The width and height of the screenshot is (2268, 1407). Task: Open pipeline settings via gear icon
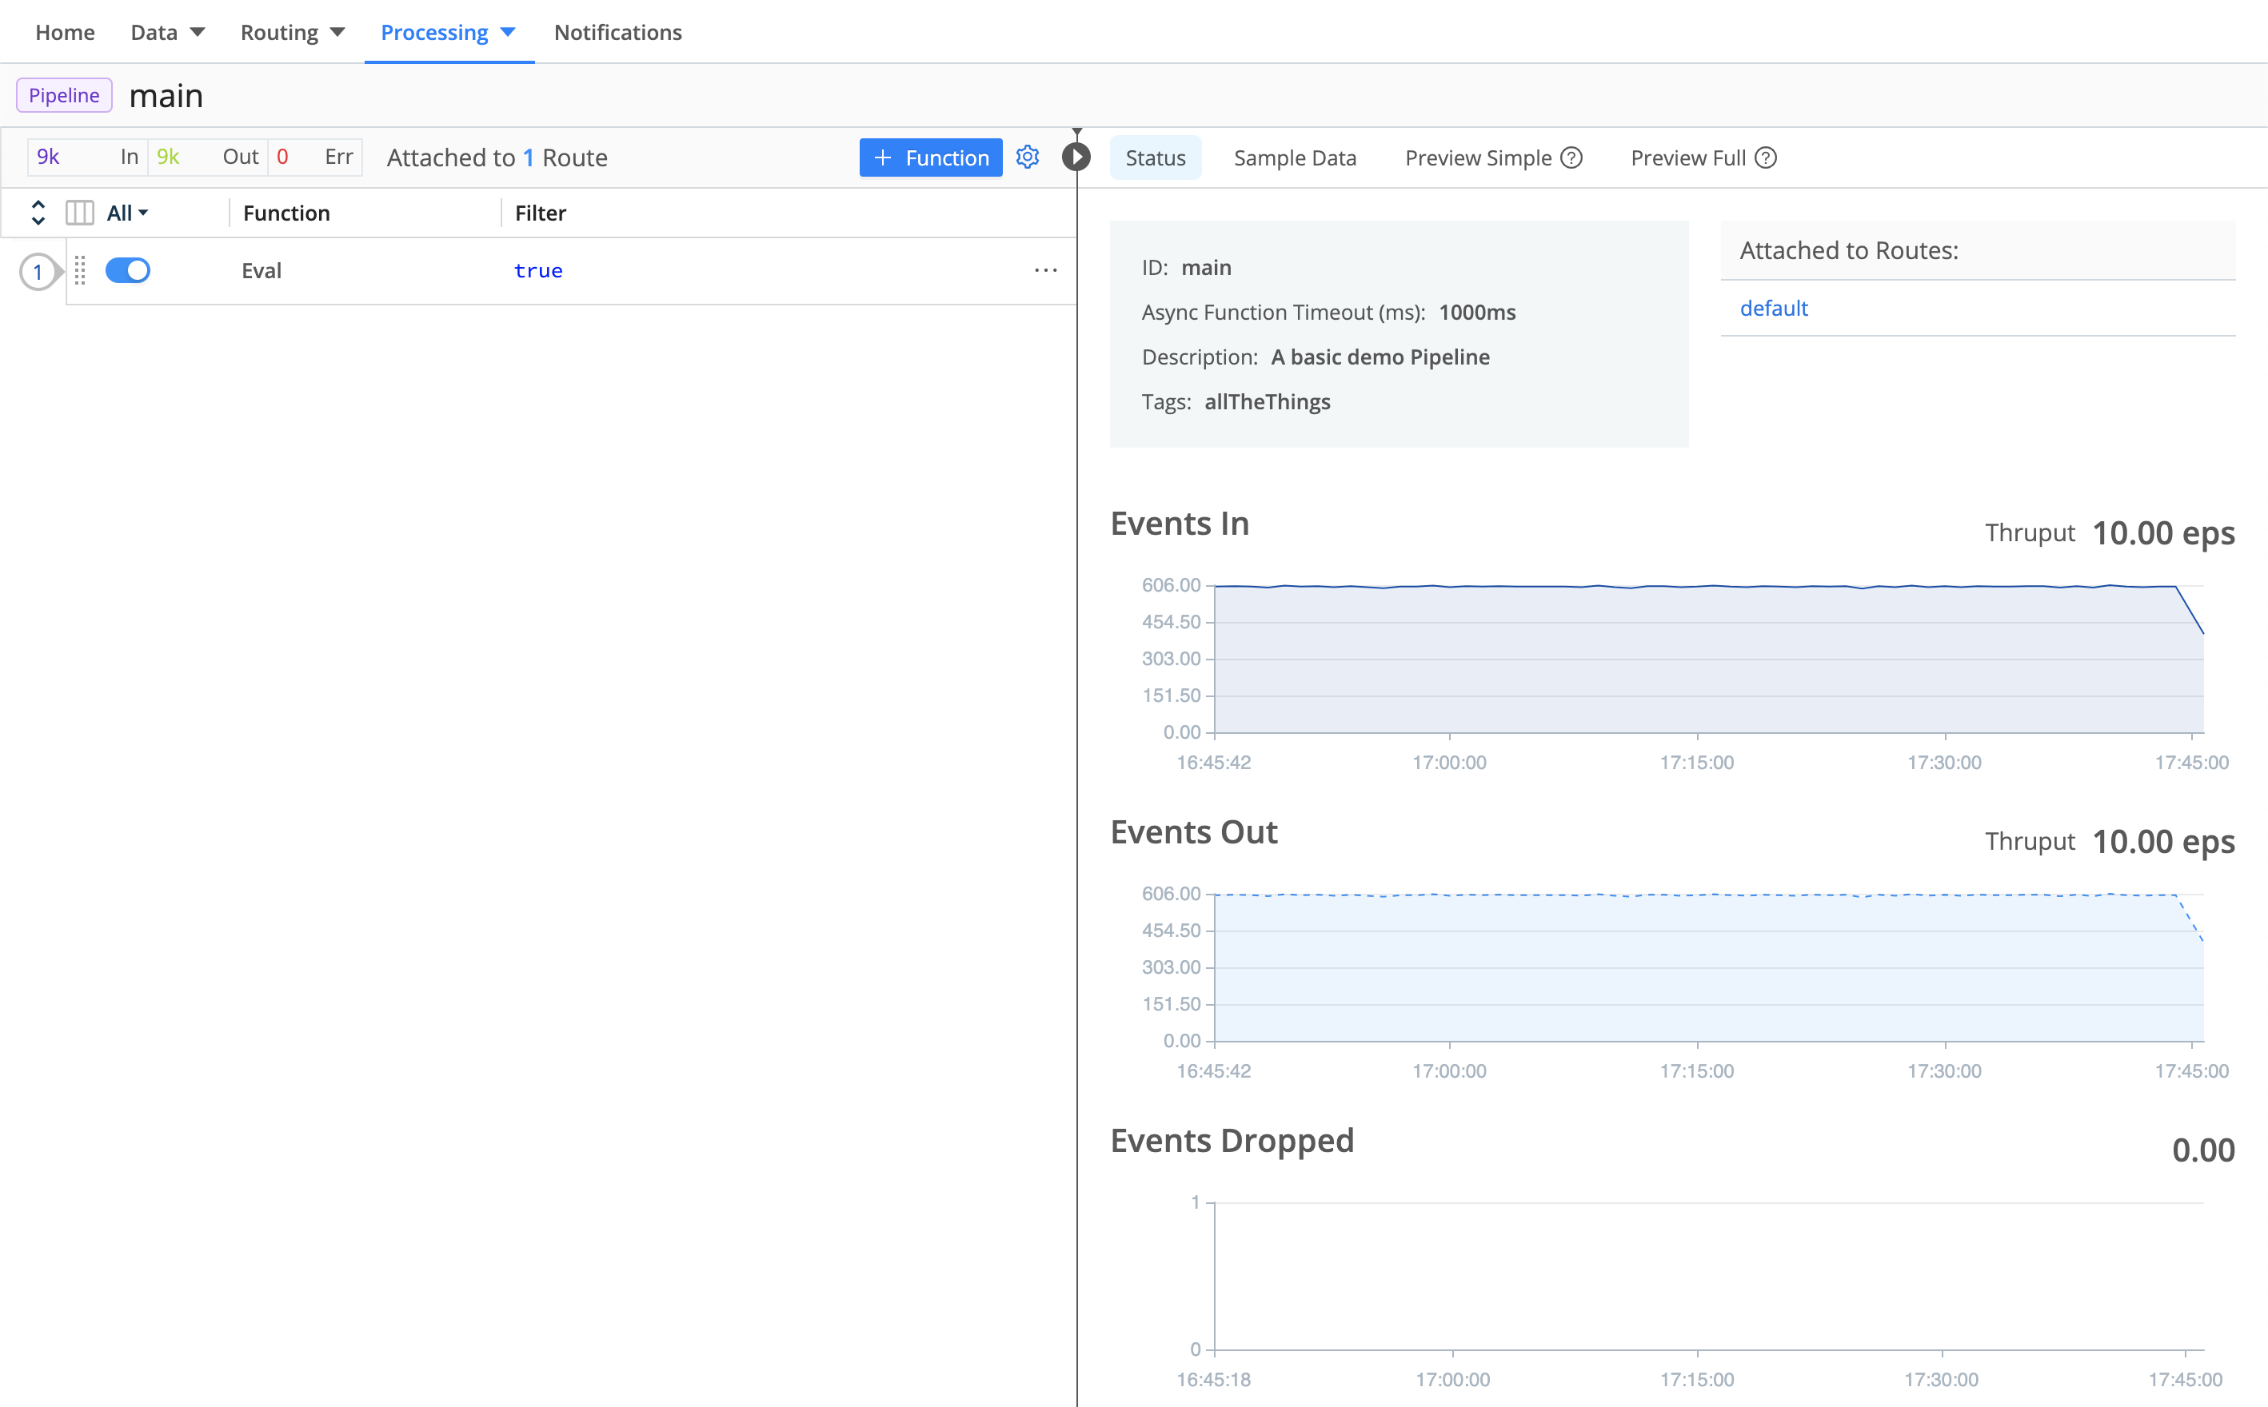pyautogui.click(x=1027, y=157)
